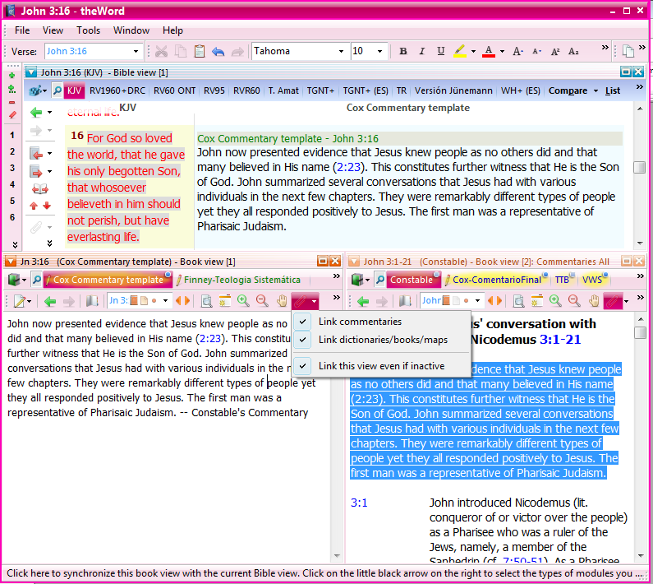The height and width of the screenshot is (584, 653).
Task: Click the zoom in magnifier in Constable Book view 2
Action: click(555, 301)
